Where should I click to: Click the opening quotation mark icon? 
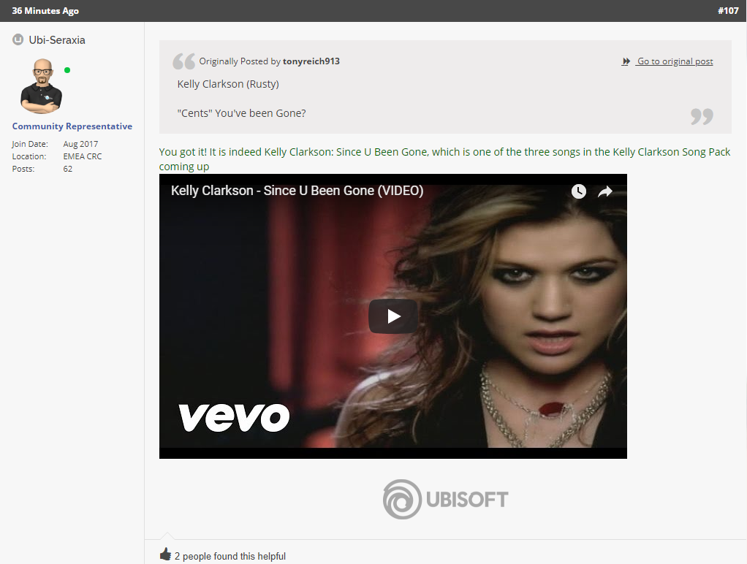(x=184, y=61)
